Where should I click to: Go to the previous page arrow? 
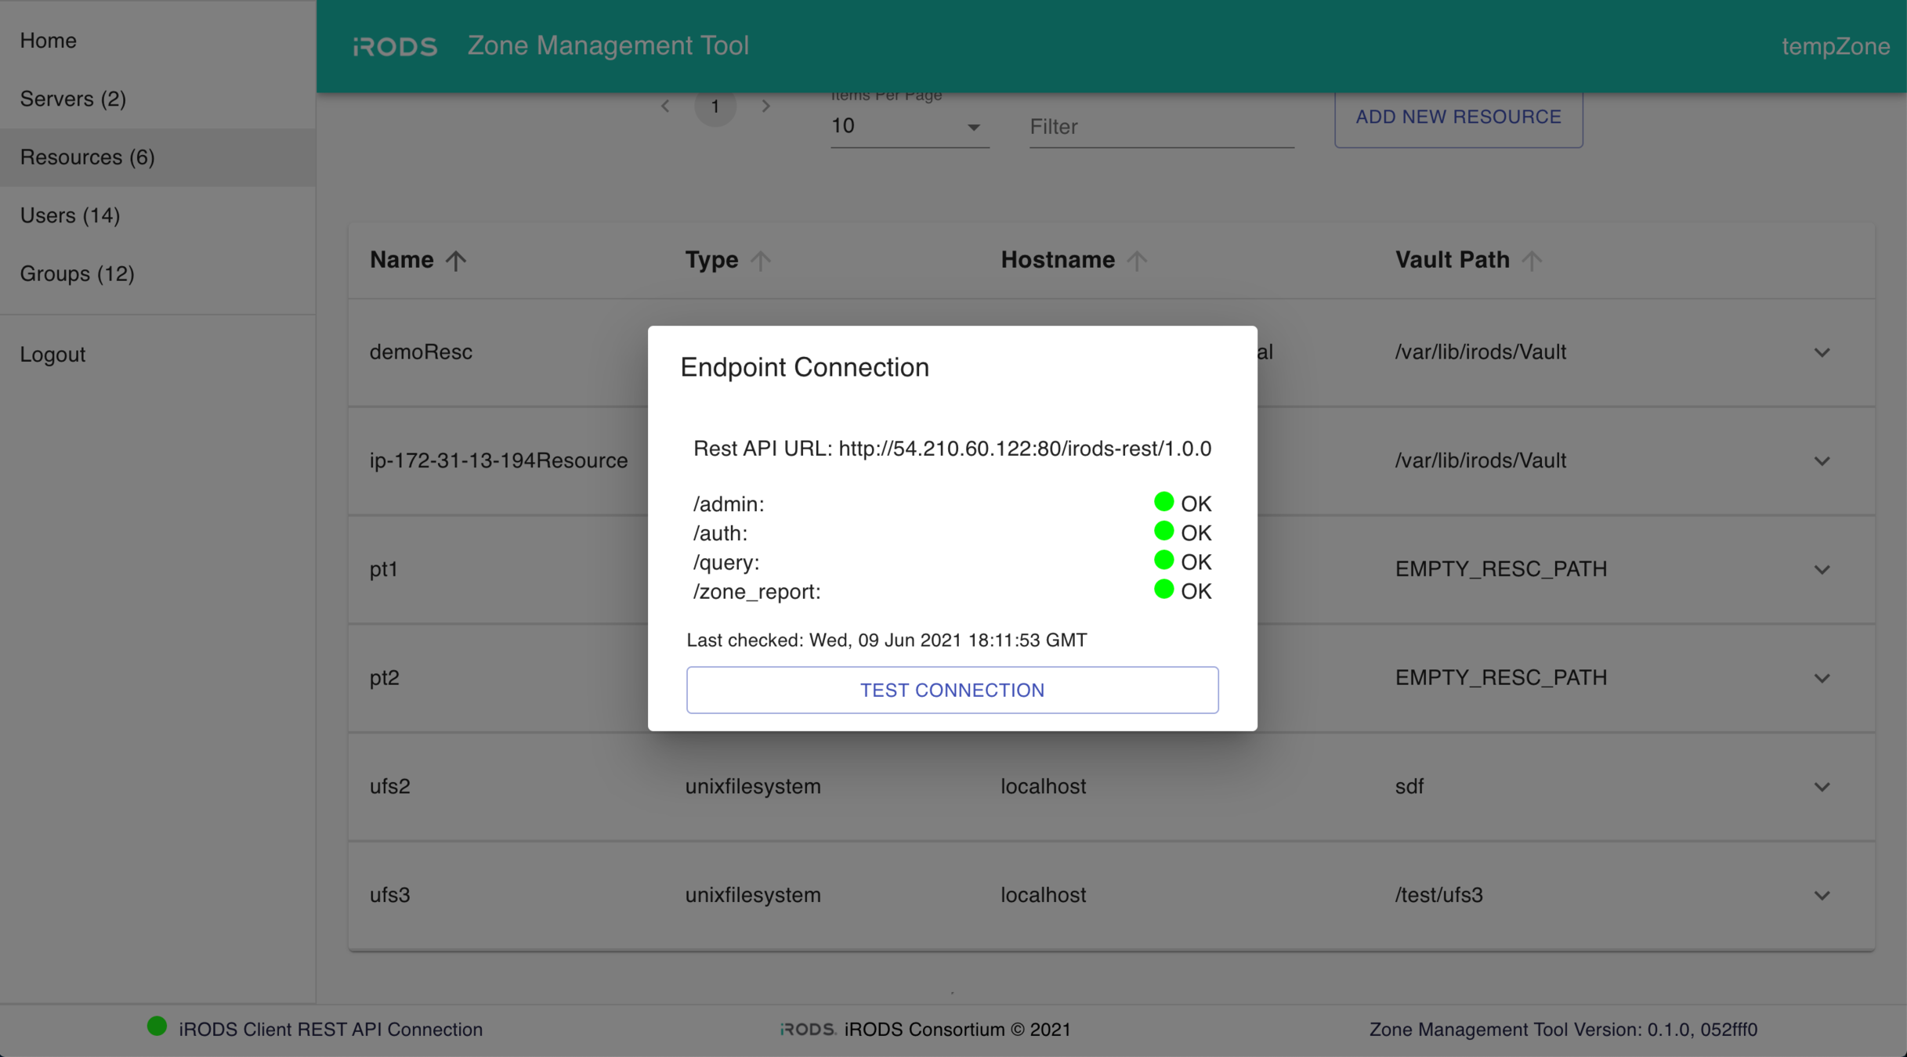point(665,106)
